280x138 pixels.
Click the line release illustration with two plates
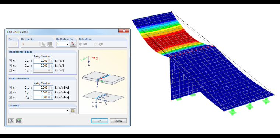click(103, 79)
